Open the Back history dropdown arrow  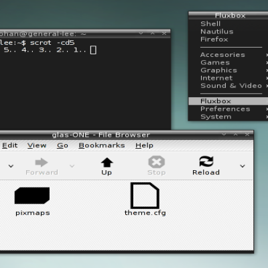(11, 166)
